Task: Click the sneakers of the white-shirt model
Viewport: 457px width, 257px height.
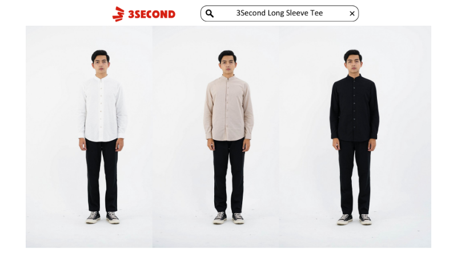Action: click(x=102, y=218)
